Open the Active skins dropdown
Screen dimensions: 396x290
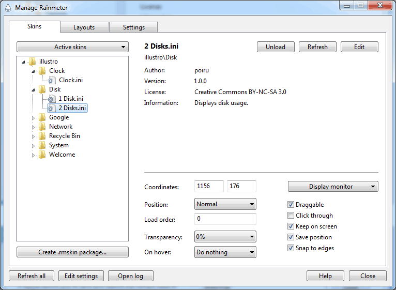point(72,47)
